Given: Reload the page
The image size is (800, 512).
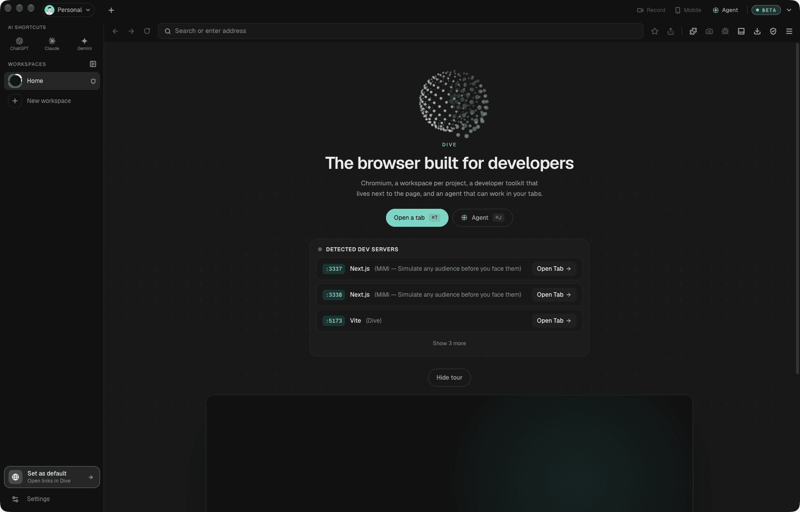Looking at the screenshot, I should [147, 31].
